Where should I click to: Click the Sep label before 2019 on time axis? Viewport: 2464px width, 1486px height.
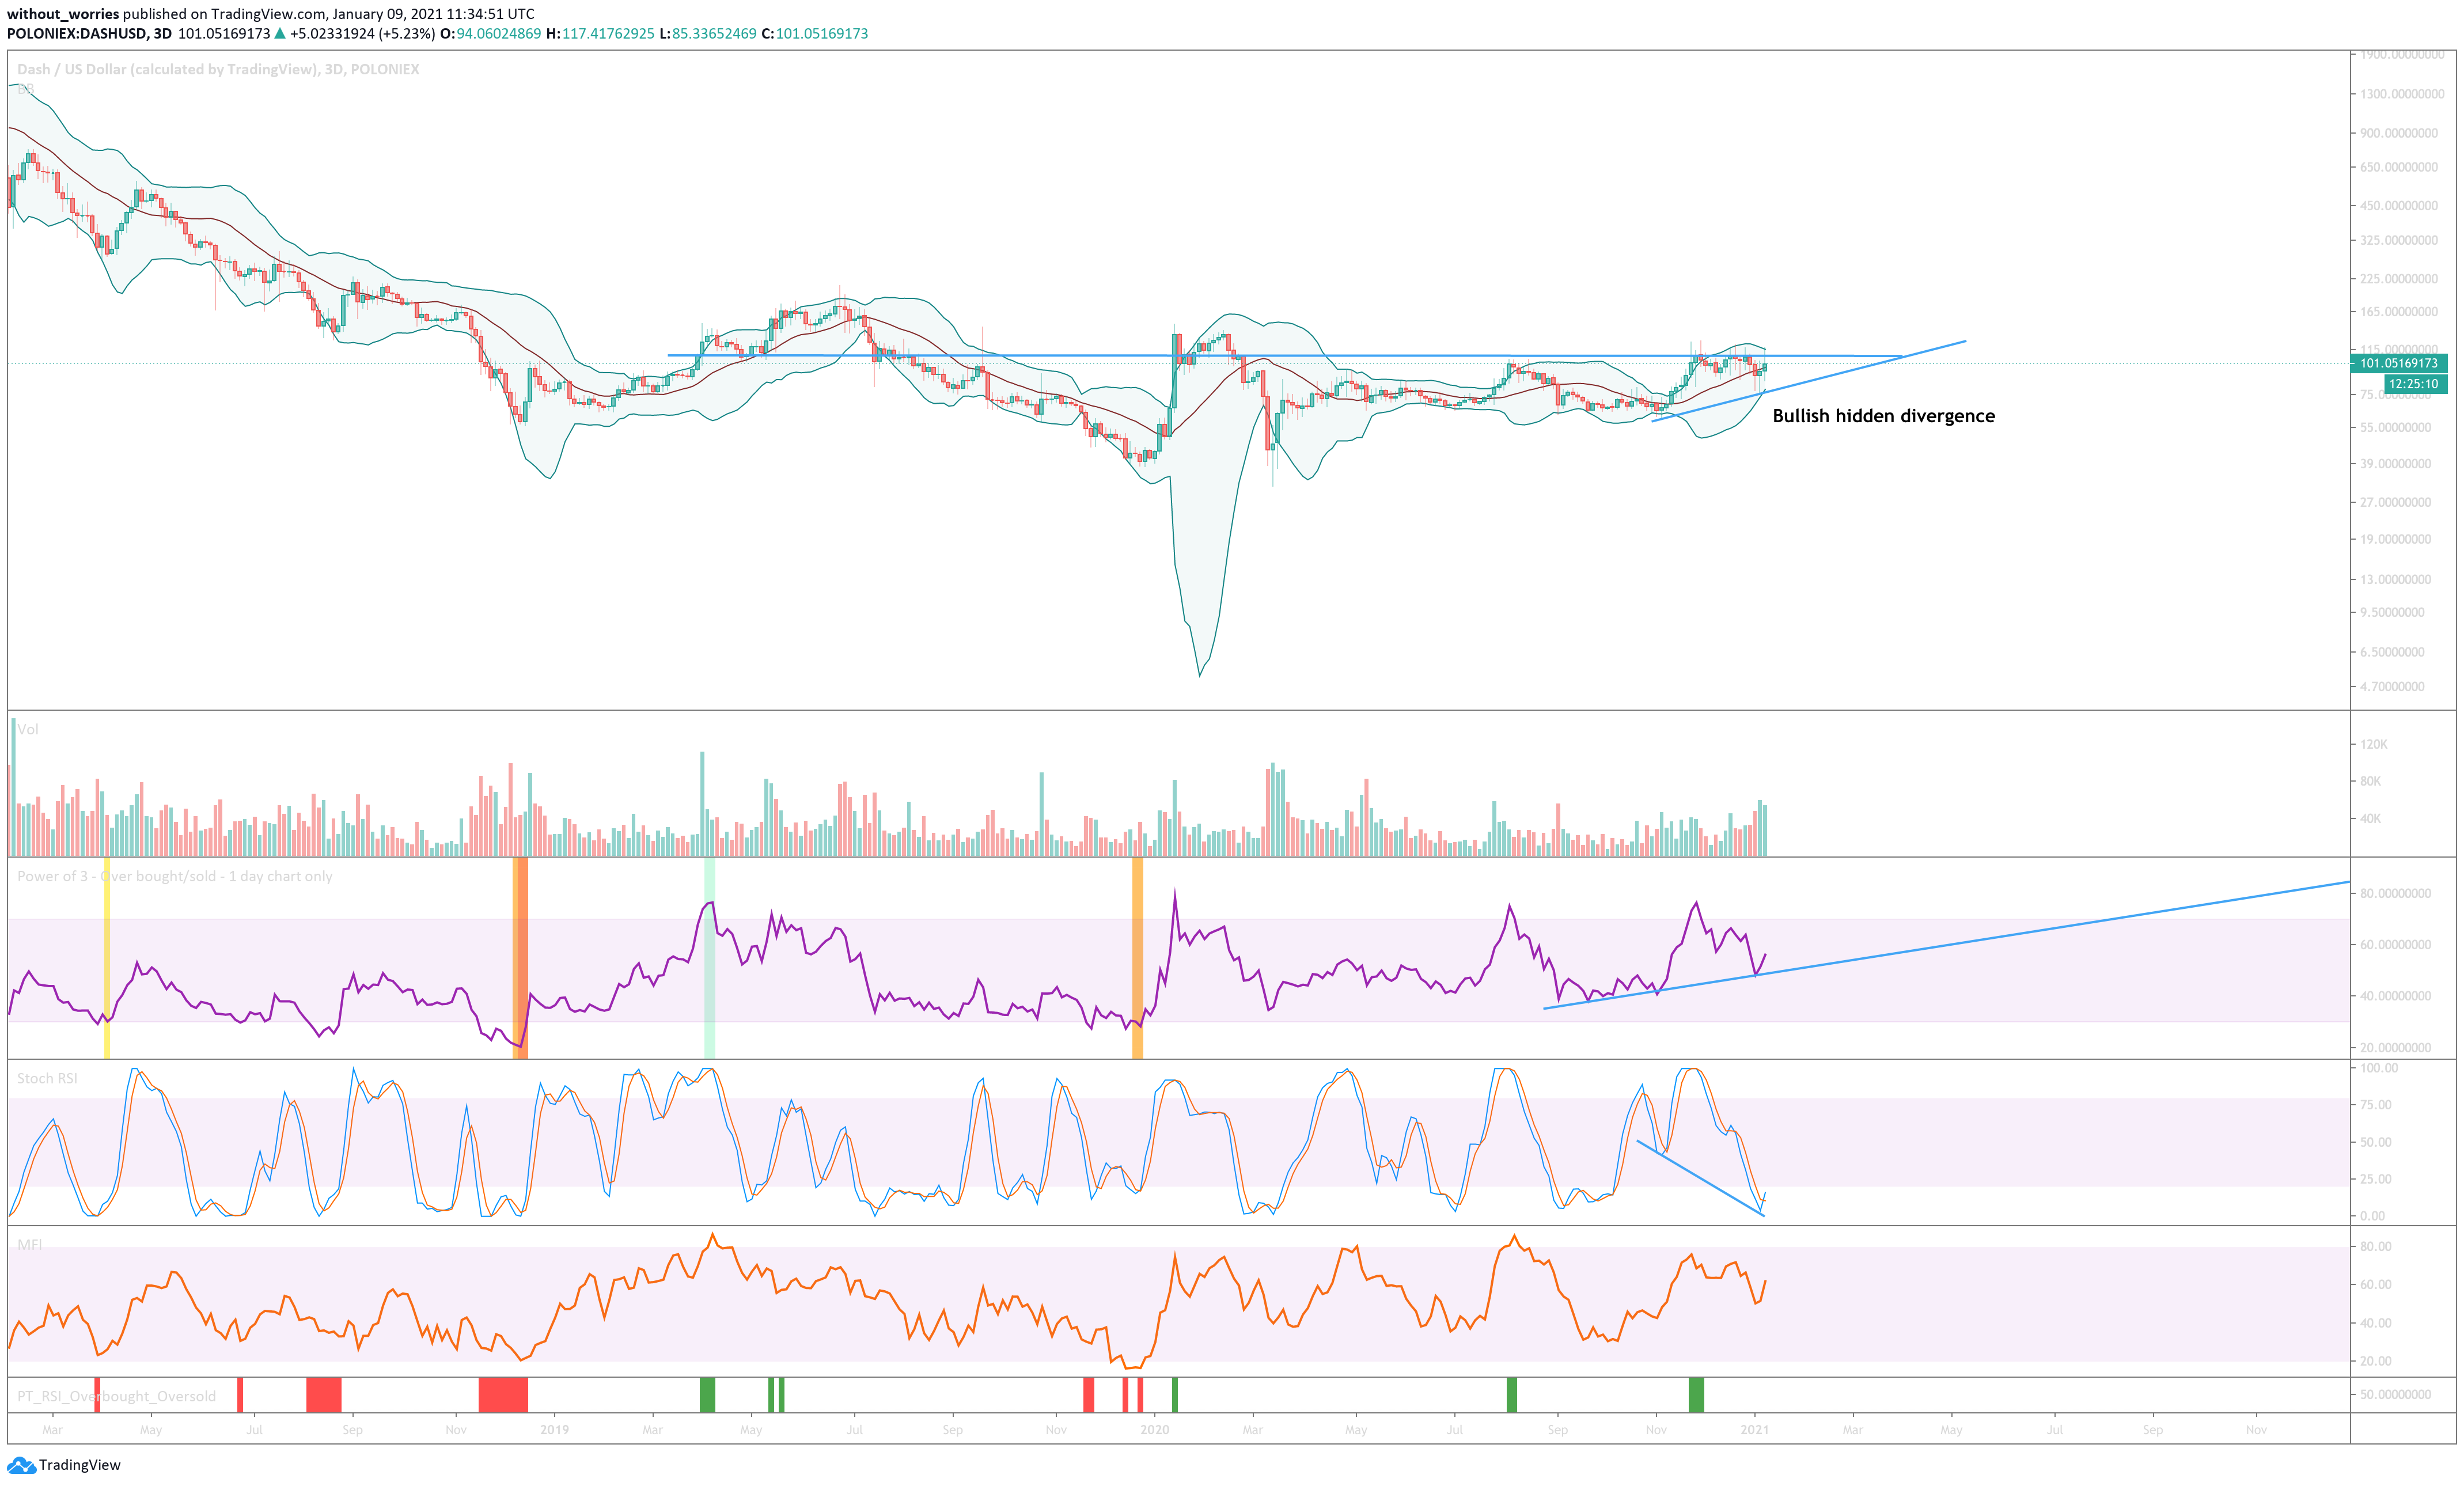[x=353, y=1430]
